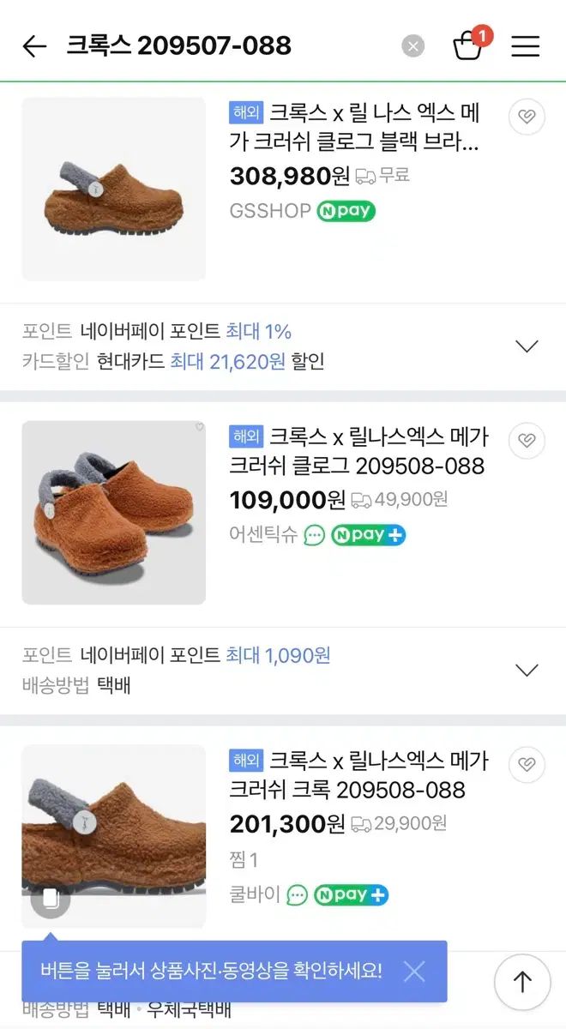566x1029 pixels.
Task: Tap the photo gallery icon on third product
Action: (50, 899)
